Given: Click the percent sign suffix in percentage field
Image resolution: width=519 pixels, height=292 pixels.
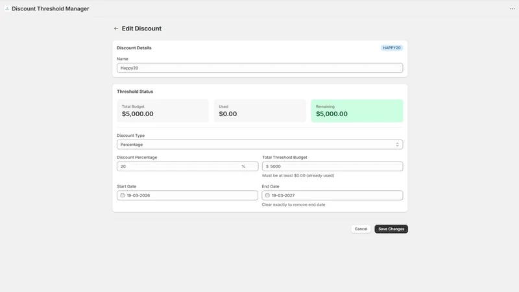Looking at the screenshot, I should tap(243, 166).
